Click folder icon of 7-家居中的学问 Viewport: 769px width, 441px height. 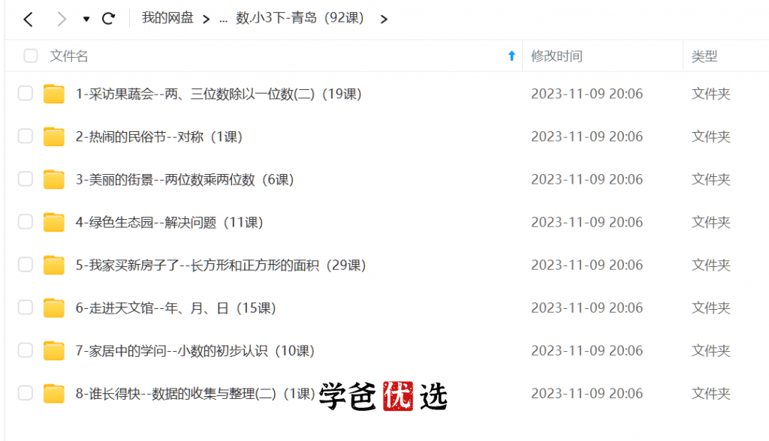coord(54,351)
